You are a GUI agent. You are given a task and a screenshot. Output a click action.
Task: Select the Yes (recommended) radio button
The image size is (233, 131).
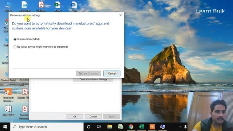coord(15,39)
